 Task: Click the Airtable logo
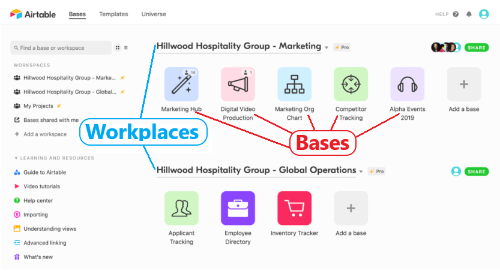(x=33, y=14)
